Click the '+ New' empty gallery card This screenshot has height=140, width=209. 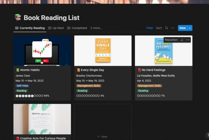click(x=103, y=122)
